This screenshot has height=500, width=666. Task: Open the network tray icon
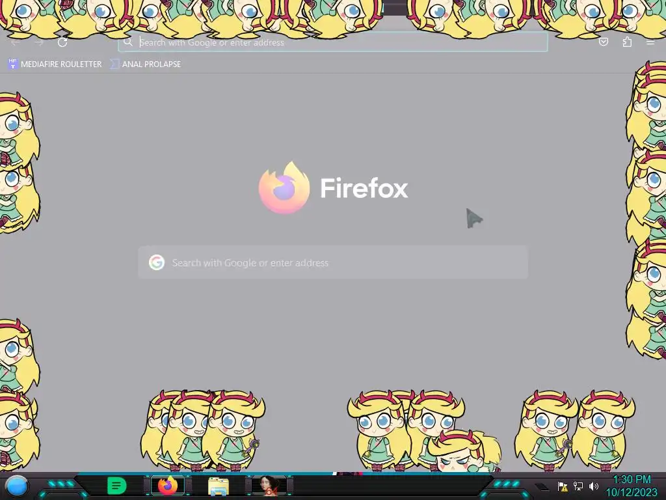[x=578, y=486]
